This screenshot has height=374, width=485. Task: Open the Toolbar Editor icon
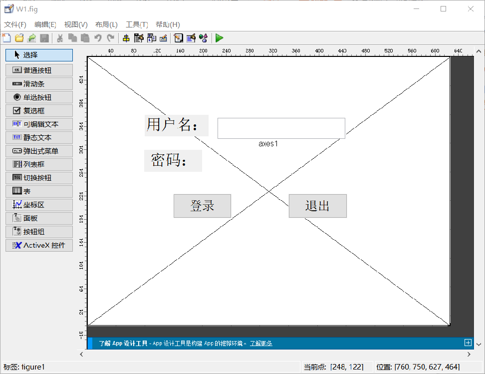pyautogui.click(x=163, y=37)
